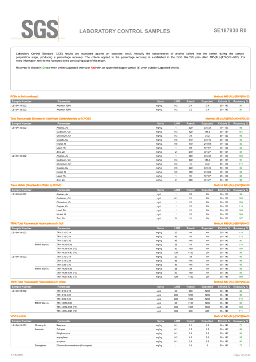The width and height of the screenshot is (256, 362).
Task: Click result value 990 in TRH Water table
Action: [191, 291]
